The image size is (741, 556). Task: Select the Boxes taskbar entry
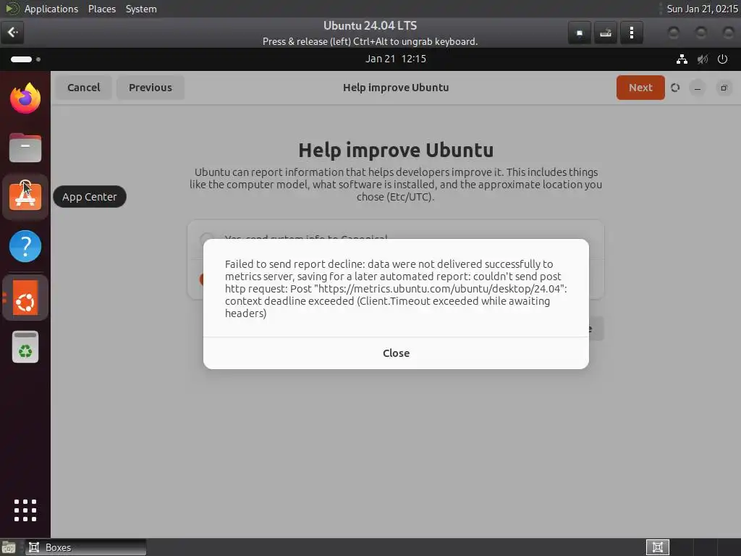[x=85, y=547]
